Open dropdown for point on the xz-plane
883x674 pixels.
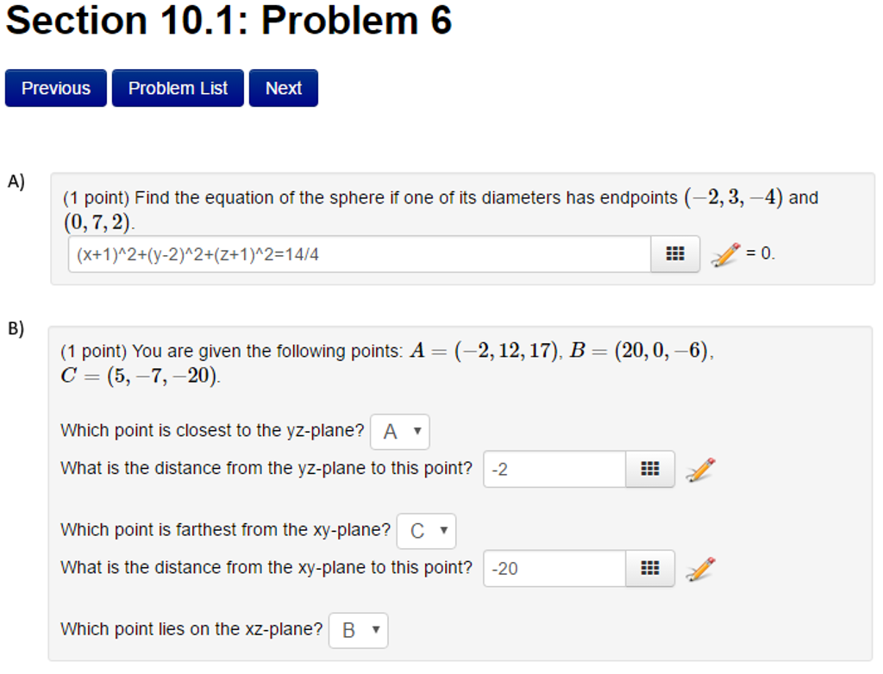click(358, 630)
